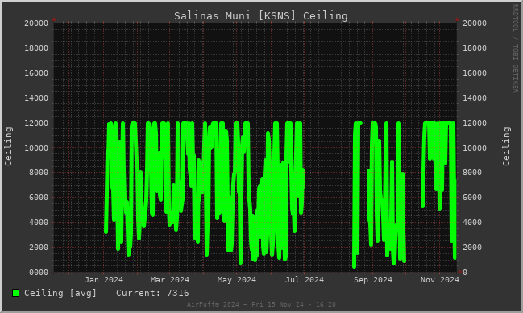This screenshot has height=313, width=523.
Task: Click the right axis '4000' label
Action: tap(472, 223)
